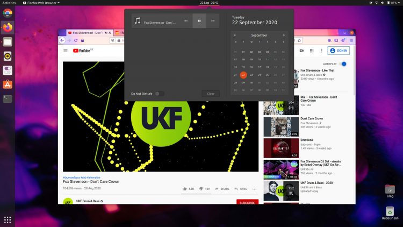Go to Firefox home page icon
This screenshot has height=227, width=403.
pos(83,40)
